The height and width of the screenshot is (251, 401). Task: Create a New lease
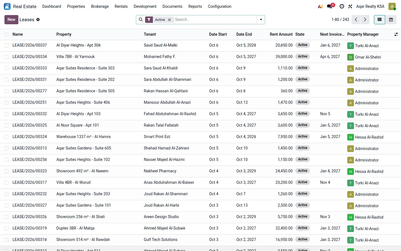coord(11,20)
